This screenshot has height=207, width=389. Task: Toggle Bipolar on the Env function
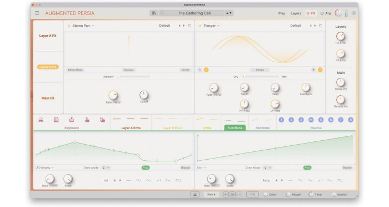pos(347,167)
